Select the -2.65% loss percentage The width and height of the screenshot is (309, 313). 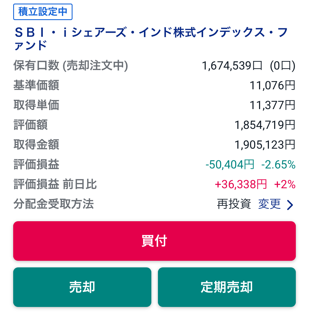click(x=278, y=165)
